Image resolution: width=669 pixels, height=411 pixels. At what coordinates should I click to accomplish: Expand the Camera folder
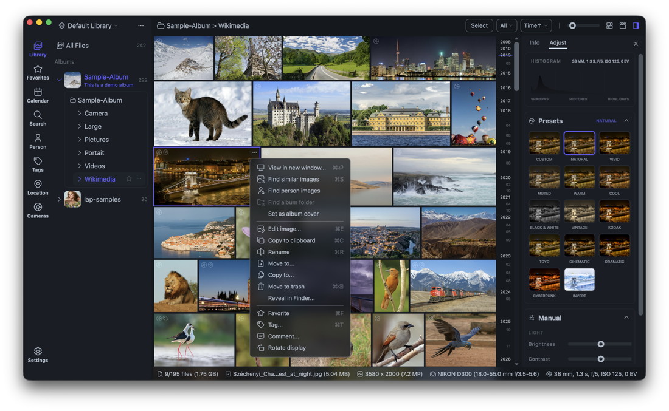point(80,114)
